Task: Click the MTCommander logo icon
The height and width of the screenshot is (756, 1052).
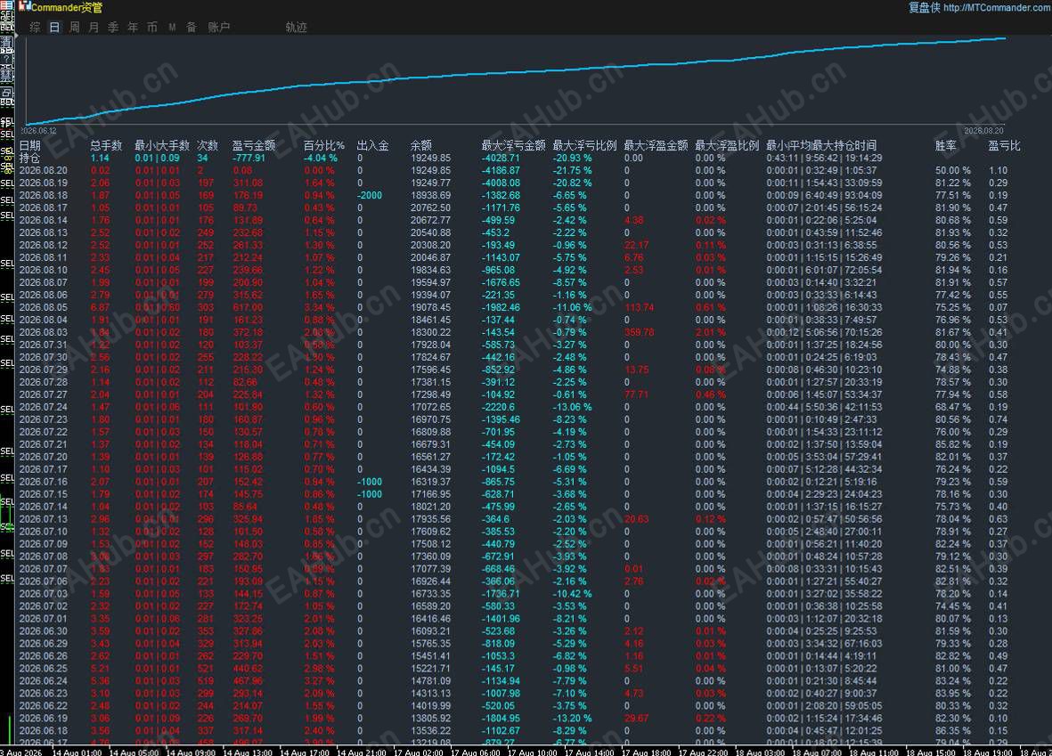Action: tap(24, 6)
